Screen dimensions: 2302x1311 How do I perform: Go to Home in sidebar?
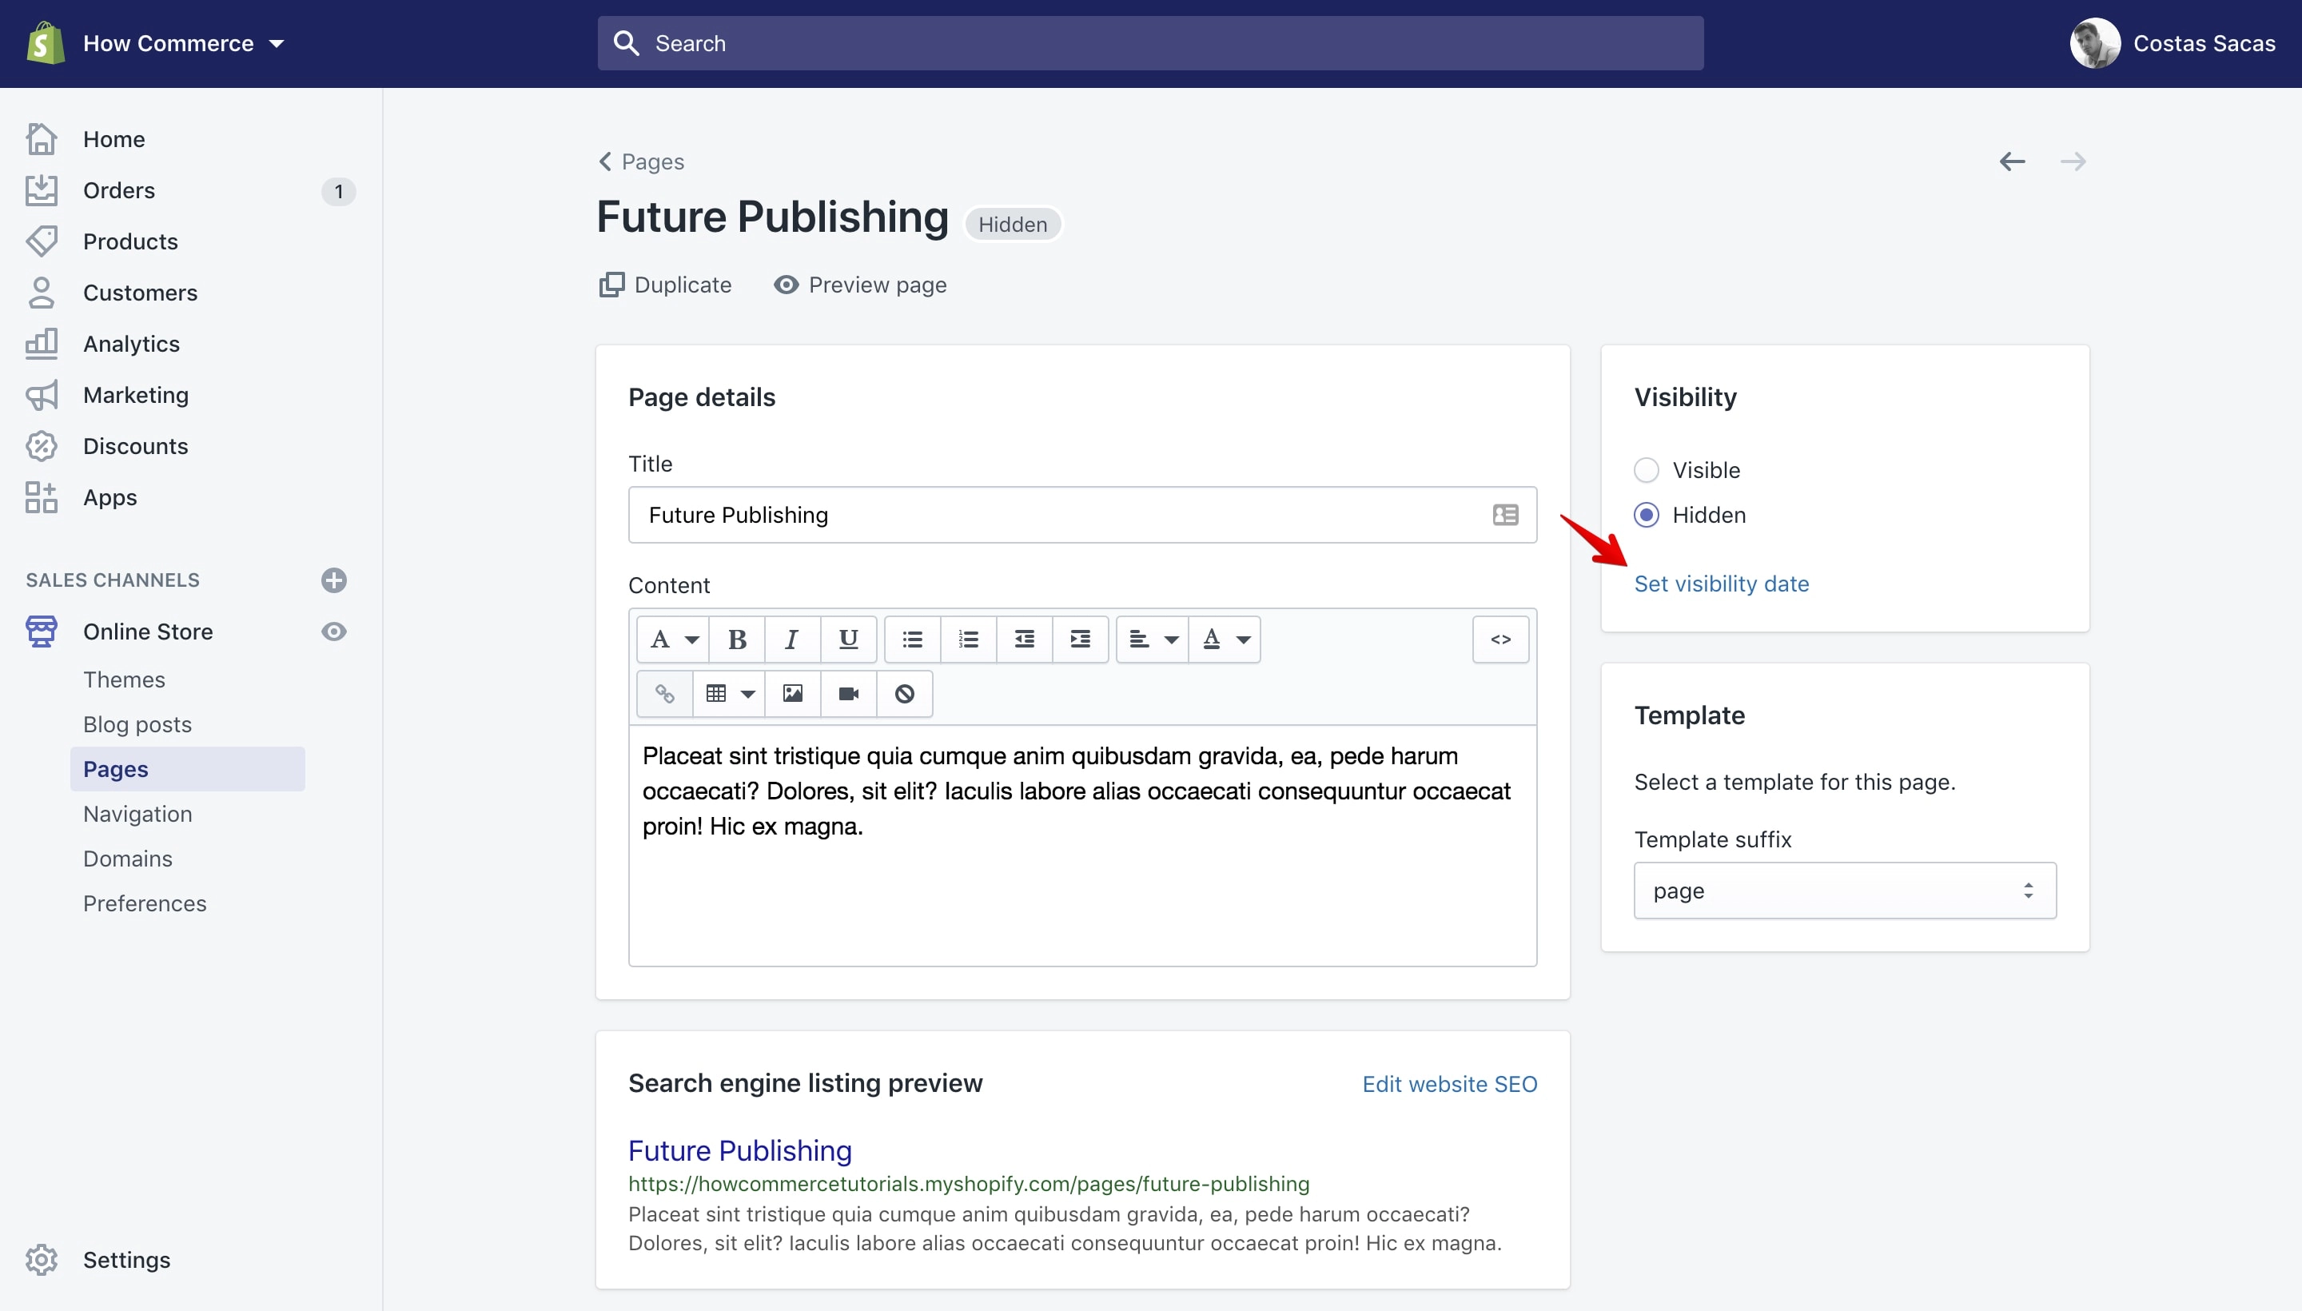[x=114, y=138]
